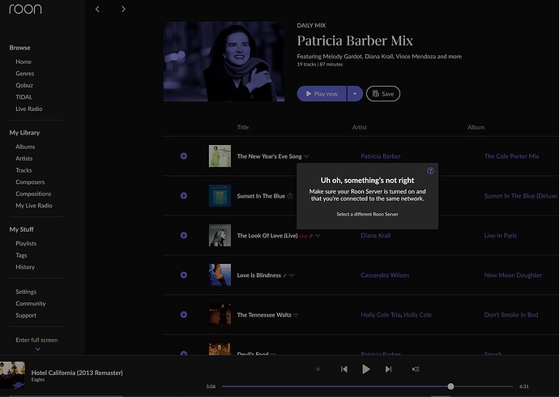Image resolution: width=559 pixels, height=397 pixels.
Task: Open Don't Smoke In Bed album link
Action: pyautogui.click(x=511, y=314)
